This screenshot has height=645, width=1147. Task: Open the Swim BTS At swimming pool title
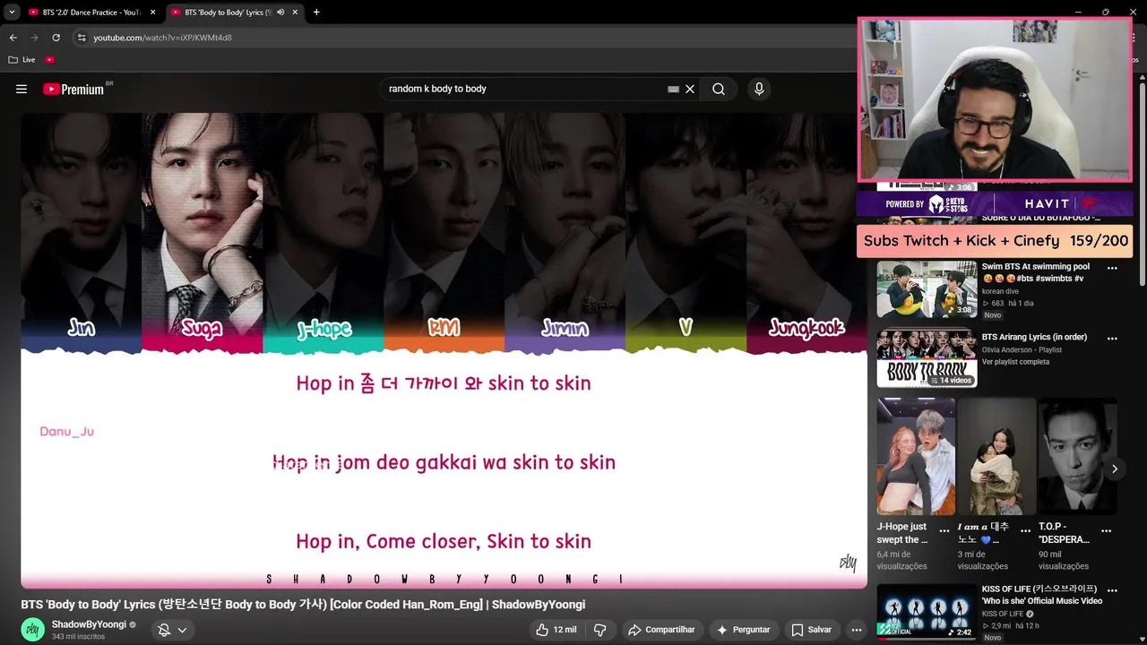1036,272
